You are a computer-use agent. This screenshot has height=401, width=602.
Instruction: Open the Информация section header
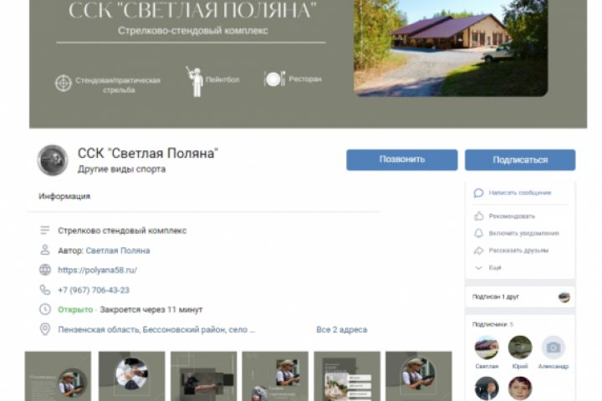click(x=64, y=196)
